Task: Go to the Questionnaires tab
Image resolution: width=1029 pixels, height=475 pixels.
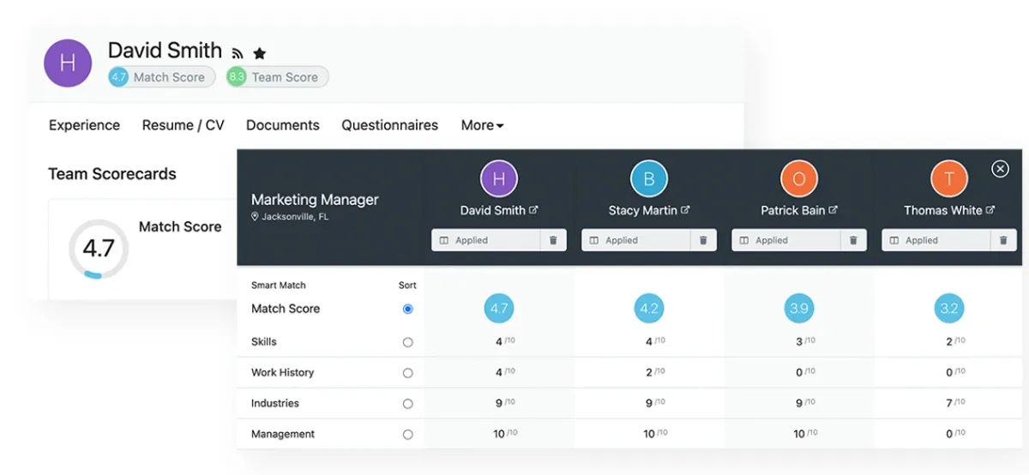Action: [389, 125]
